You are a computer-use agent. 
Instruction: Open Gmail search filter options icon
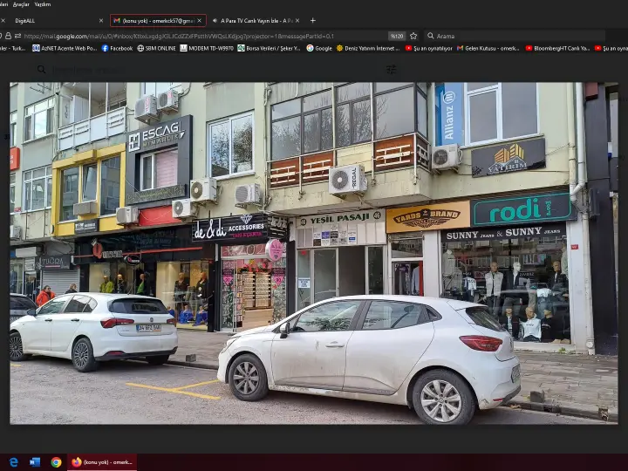pyautogui.click(x=391, y=70)
